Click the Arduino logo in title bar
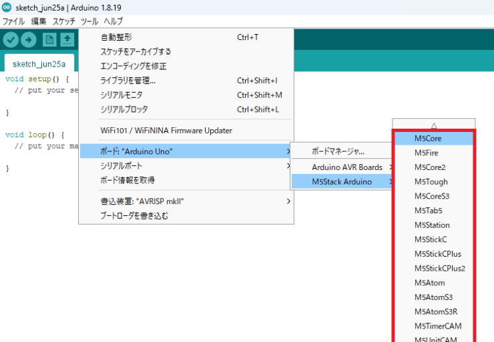The height and width of the screenshot is (342, 494). tap(7, 7)
